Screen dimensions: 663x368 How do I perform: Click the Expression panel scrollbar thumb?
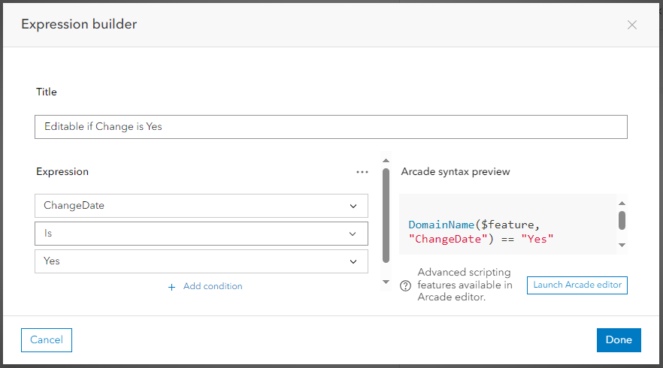386,214
